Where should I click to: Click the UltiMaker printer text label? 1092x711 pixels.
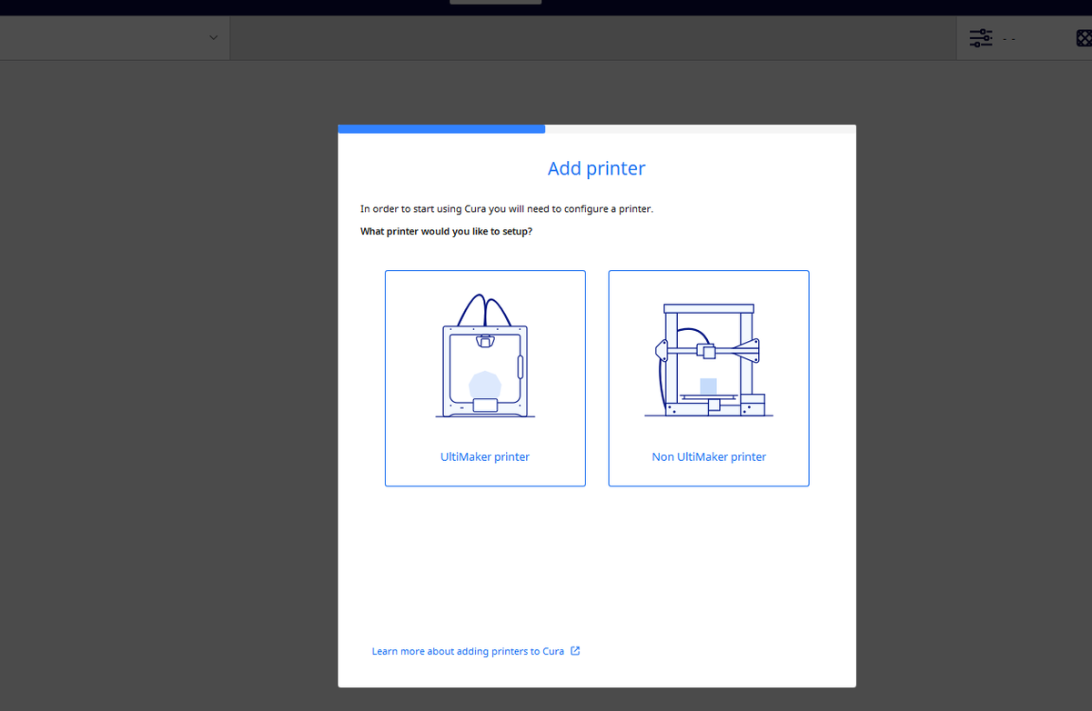[485, 456]
